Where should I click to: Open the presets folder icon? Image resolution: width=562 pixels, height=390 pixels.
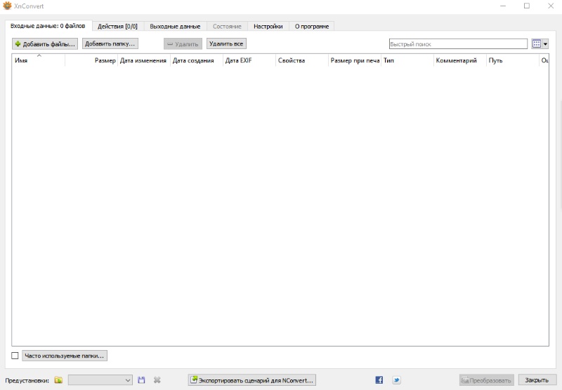(x=58, y=380)
